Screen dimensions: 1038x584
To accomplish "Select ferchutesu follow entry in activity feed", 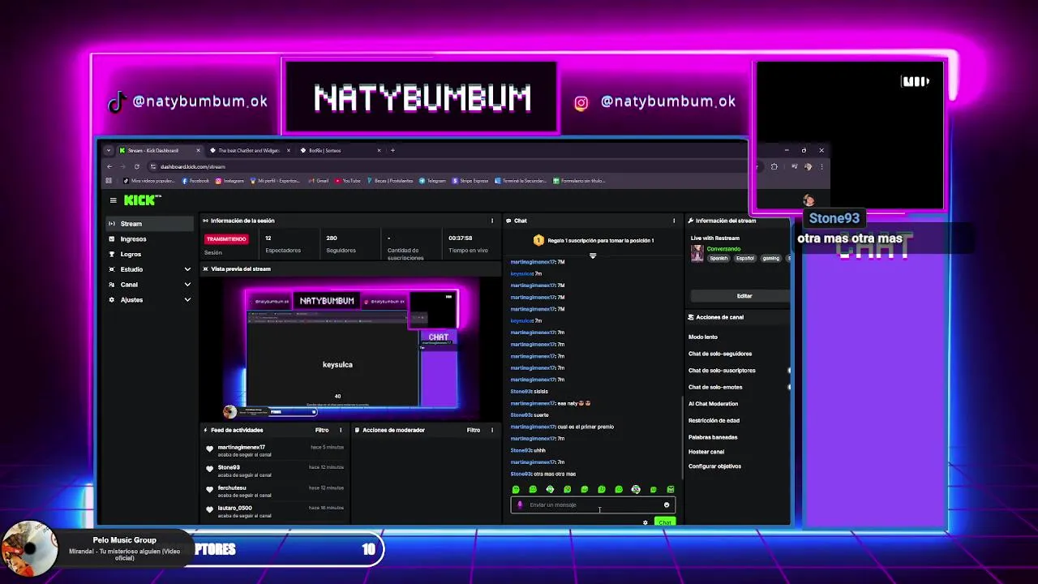I will 276,491.
